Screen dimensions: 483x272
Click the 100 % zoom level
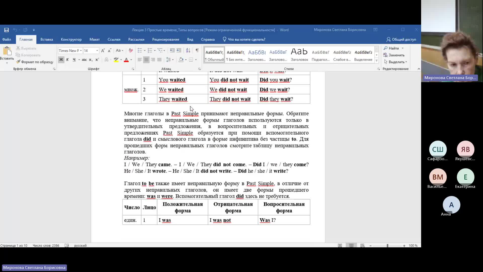(x=413, y=246)
